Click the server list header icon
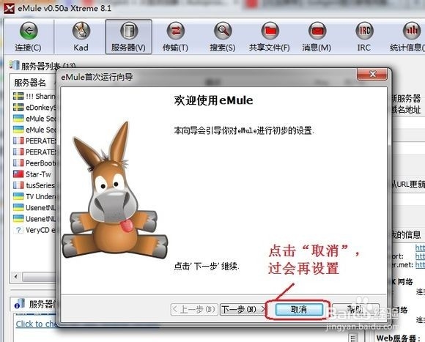This screenshot has width=425, height=342. [x=14, y=65]
